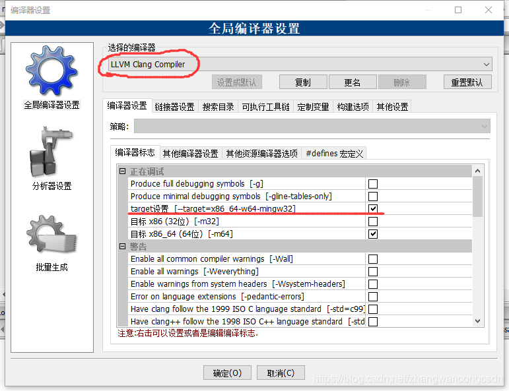The height and width of the screenshot is (391, 509).
Task: Tick the Enable all warnings -Weverything checkbox
Action: click(372, 272)
